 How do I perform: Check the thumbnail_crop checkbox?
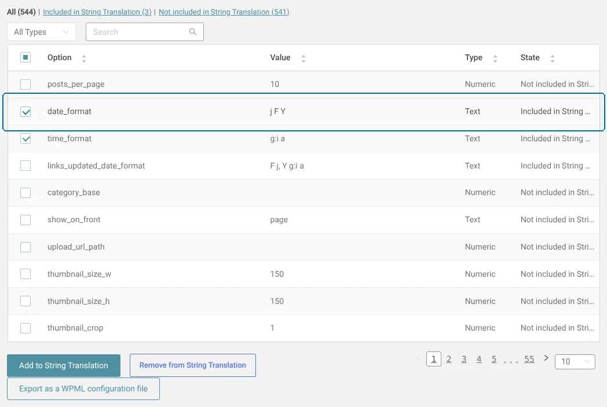(x=25, y=328)
